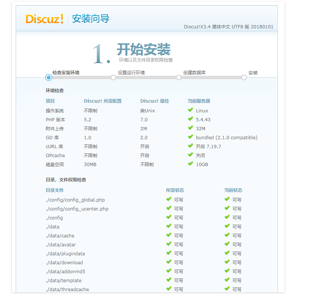Click the checkmark beside 32M upload value
Viewport: 310px width, 296px height.
click(x=190, y=128)
